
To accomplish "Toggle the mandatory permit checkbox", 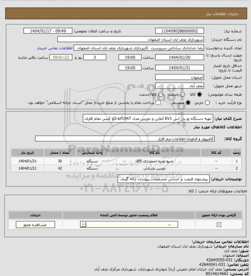I will pos(219,225).
